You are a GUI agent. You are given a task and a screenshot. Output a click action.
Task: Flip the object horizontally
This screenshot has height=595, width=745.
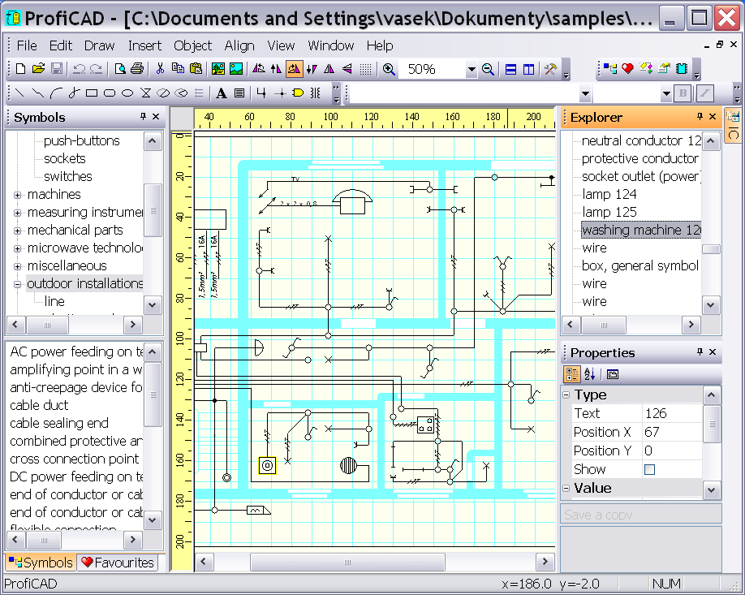pos(328,70)
